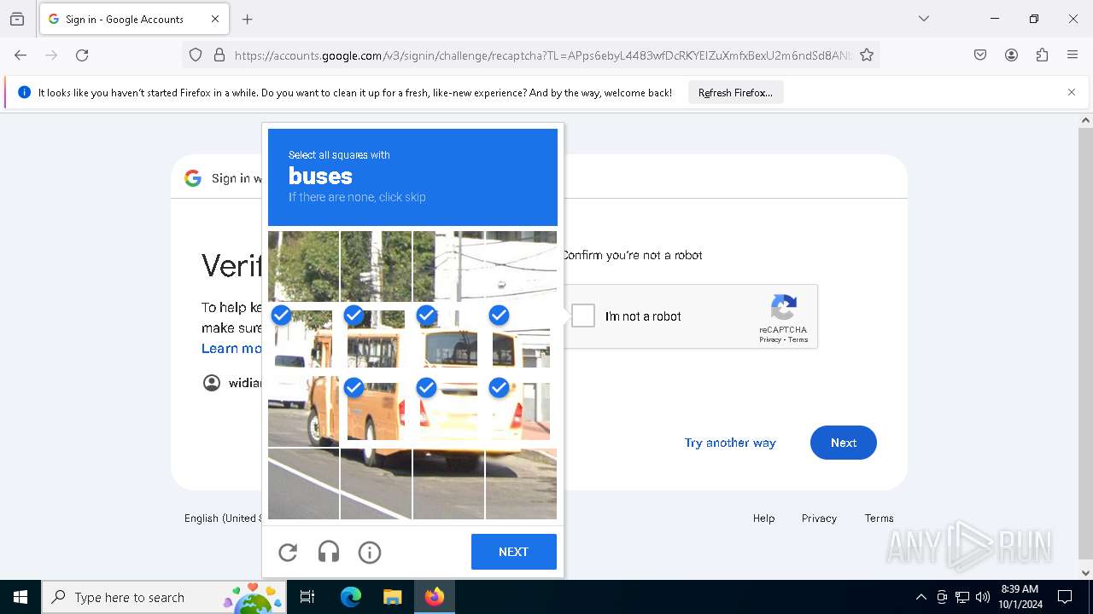
Task: Open the volume control tray icon
Action: (983, 597)
